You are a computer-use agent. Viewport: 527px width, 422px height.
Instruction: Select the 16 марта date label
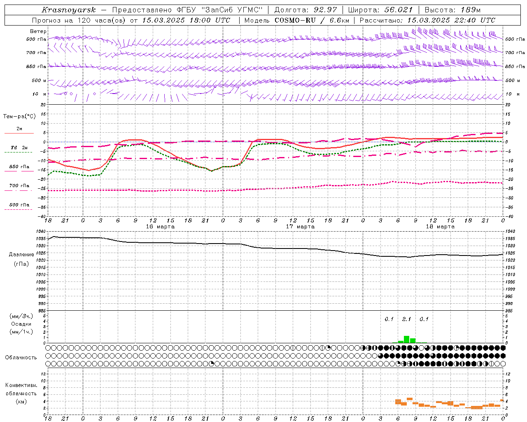coord(160,227)
